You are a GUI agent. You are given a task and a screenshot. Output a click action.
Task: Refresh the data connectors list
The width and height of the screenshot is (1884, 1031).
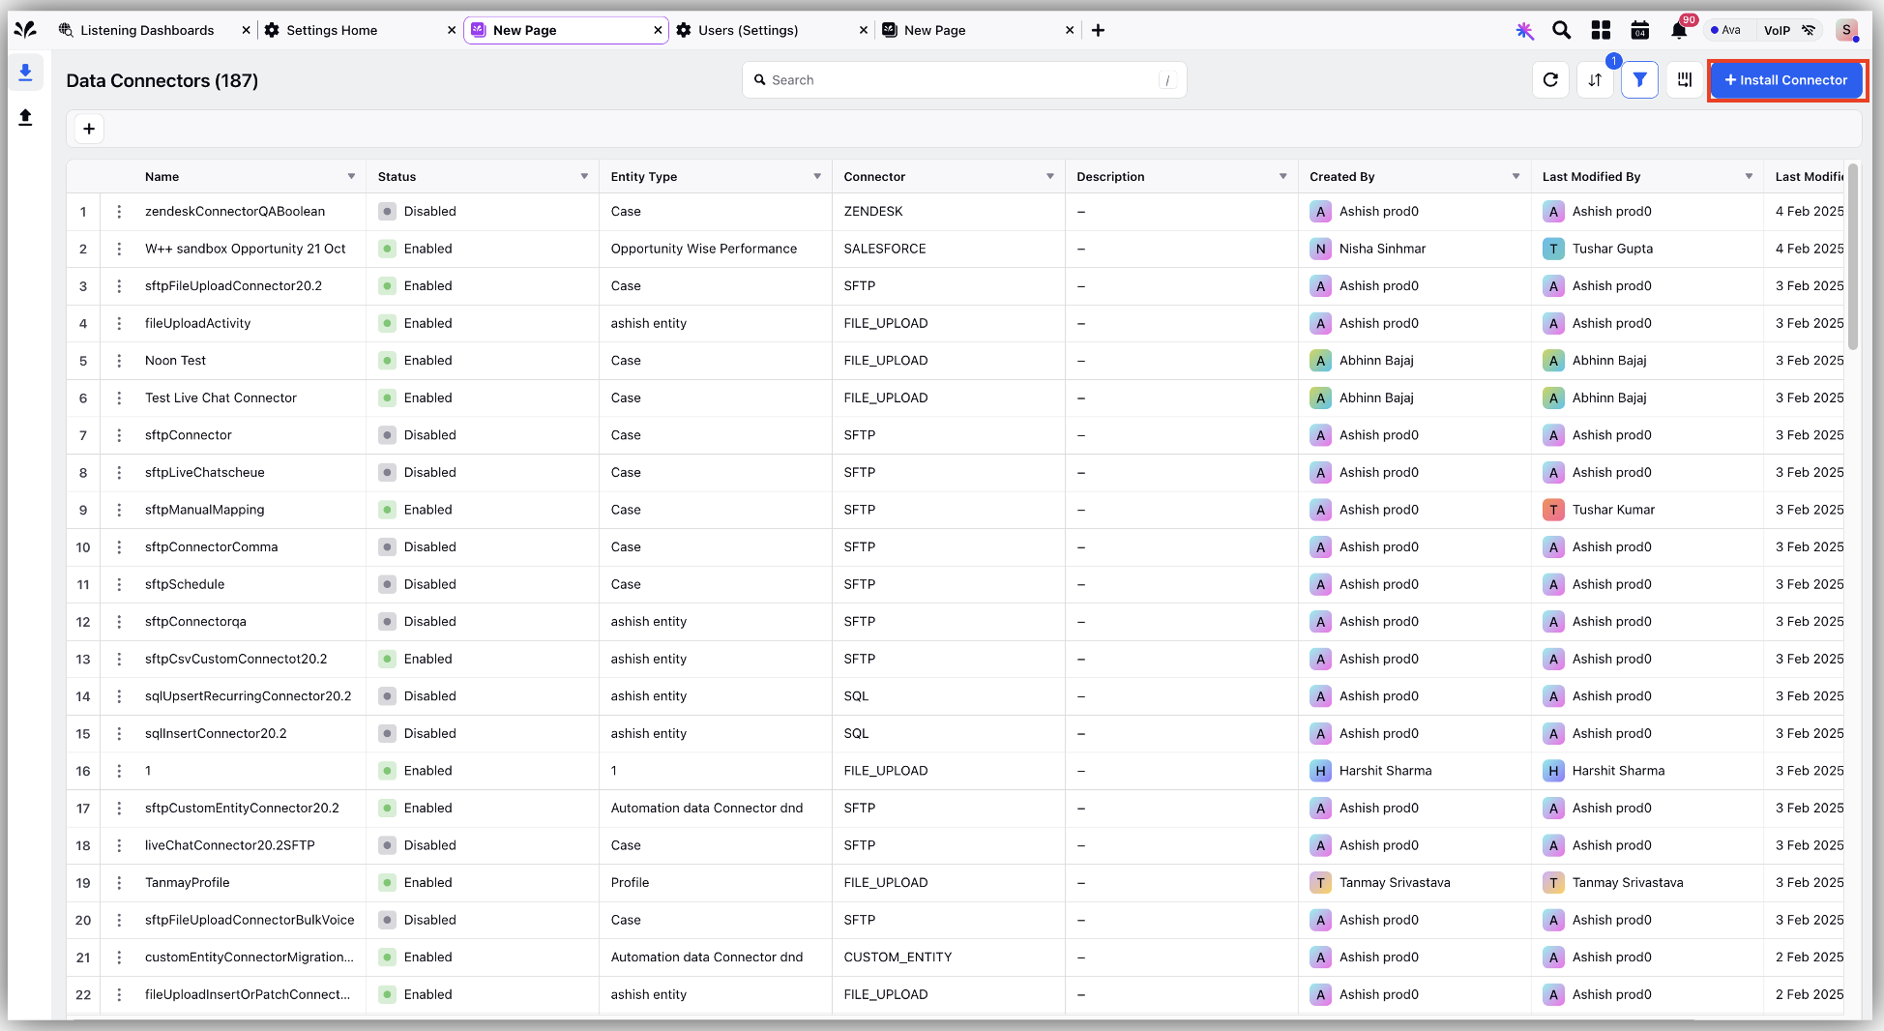(1550, 80)
